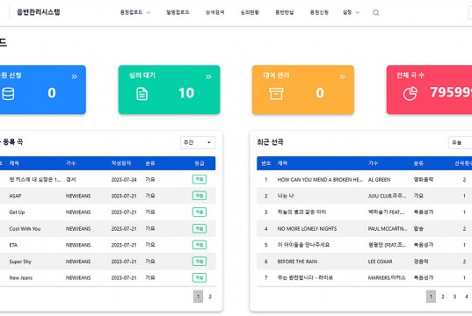The width and height of the screenshot is (472, 316).
Task: Click the Super Shy song row
Action: click(x=107, y=262)
